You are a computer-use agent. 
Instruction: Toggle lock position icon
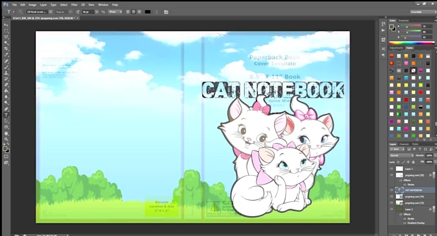click(x=408, y=162)
